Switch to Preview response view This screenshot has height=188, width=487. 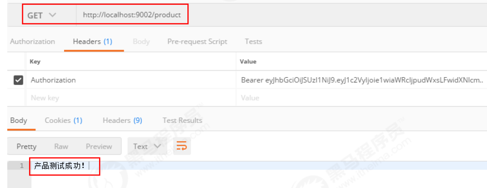pos(99,146)
